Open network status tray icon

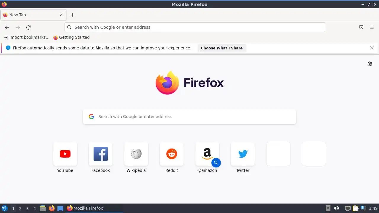point(348,208)
